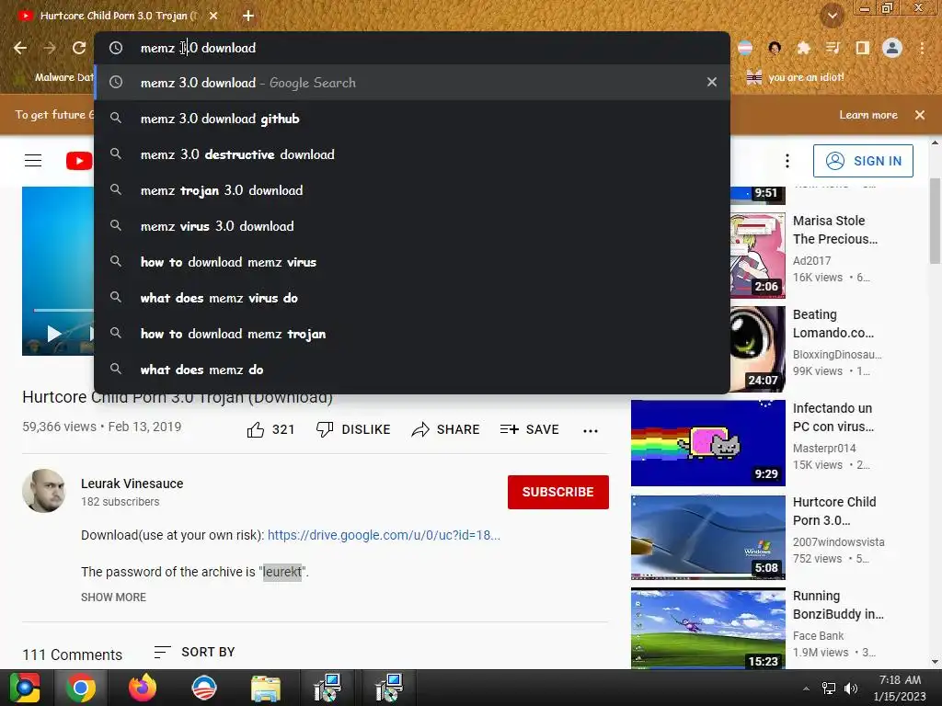The height and width of the screenshot is (706, 942).
Task: Like the video (321 thumbs up)
Action: (x=271, y=430)
